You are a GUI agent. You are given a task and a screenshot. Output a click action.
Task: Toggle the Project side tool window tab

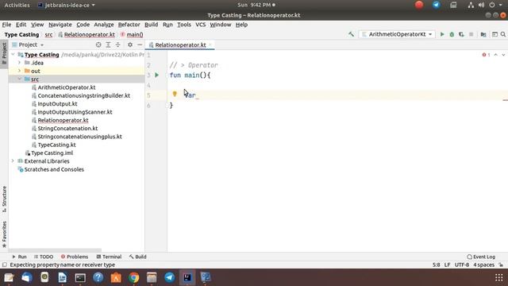tap(4, 54)
